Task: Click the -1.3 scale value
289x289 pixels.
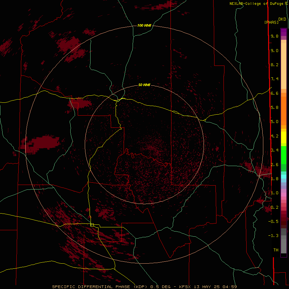Action: [273, 236]
